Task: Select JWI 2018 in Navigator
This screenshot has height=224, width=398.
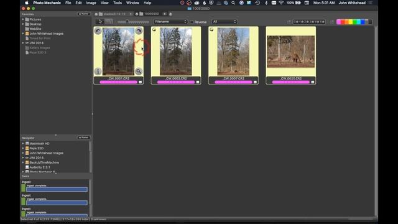Action: [x=36, y=157]
